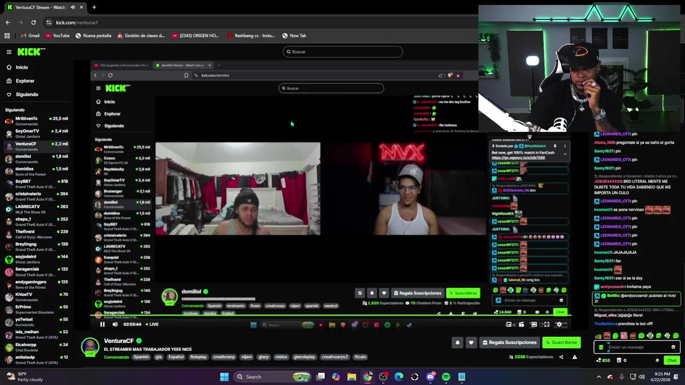Screen dimensions: 685x385
Task: Enter fullscreen mode in the player
Action: 546,324
